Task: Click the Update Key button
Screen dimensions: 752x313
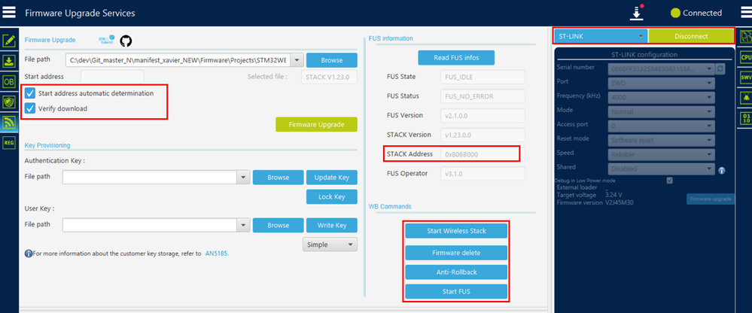Action: click(x=332, y=178)
